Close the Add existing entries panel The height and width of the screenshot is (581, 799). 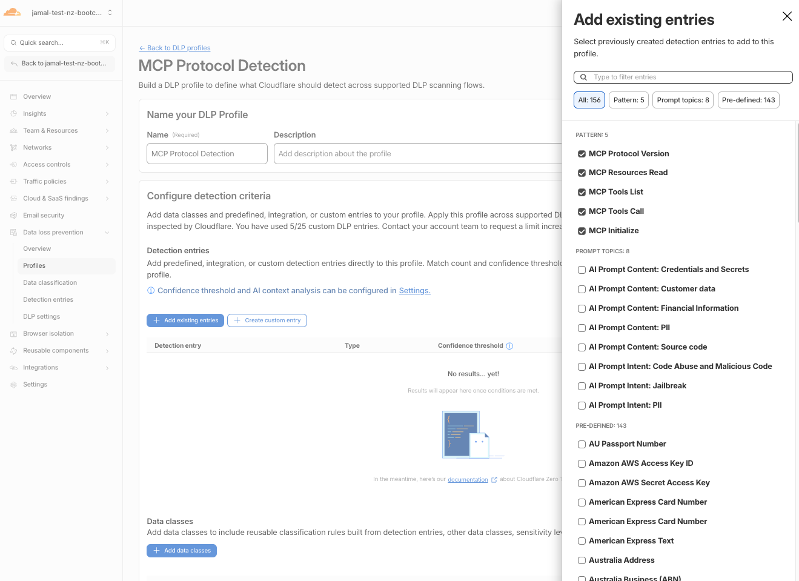click(787, 16)
